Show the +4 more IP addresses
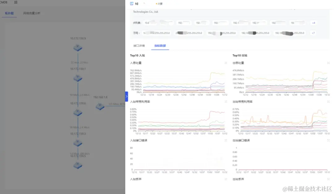 click(314, 23)
